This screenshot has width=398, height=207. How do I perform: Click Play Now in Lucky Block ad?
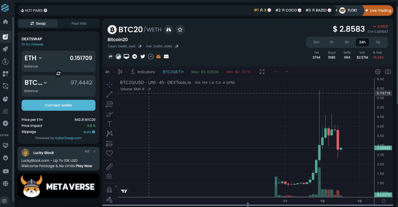[84, 166]
